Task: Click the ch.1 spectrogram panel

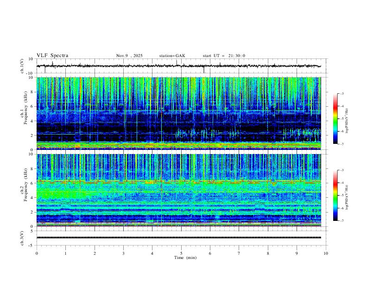Action: [178, 113]
